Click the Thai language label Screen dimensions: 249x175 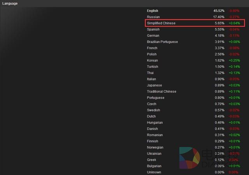pyautogui.click(x=150, y=73)
